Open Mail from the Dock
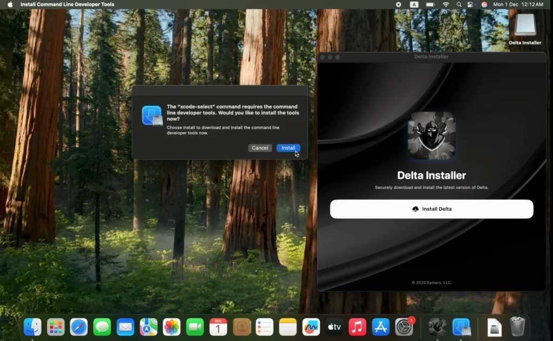This screenshot has width=553, height=341. pos(125,328)
